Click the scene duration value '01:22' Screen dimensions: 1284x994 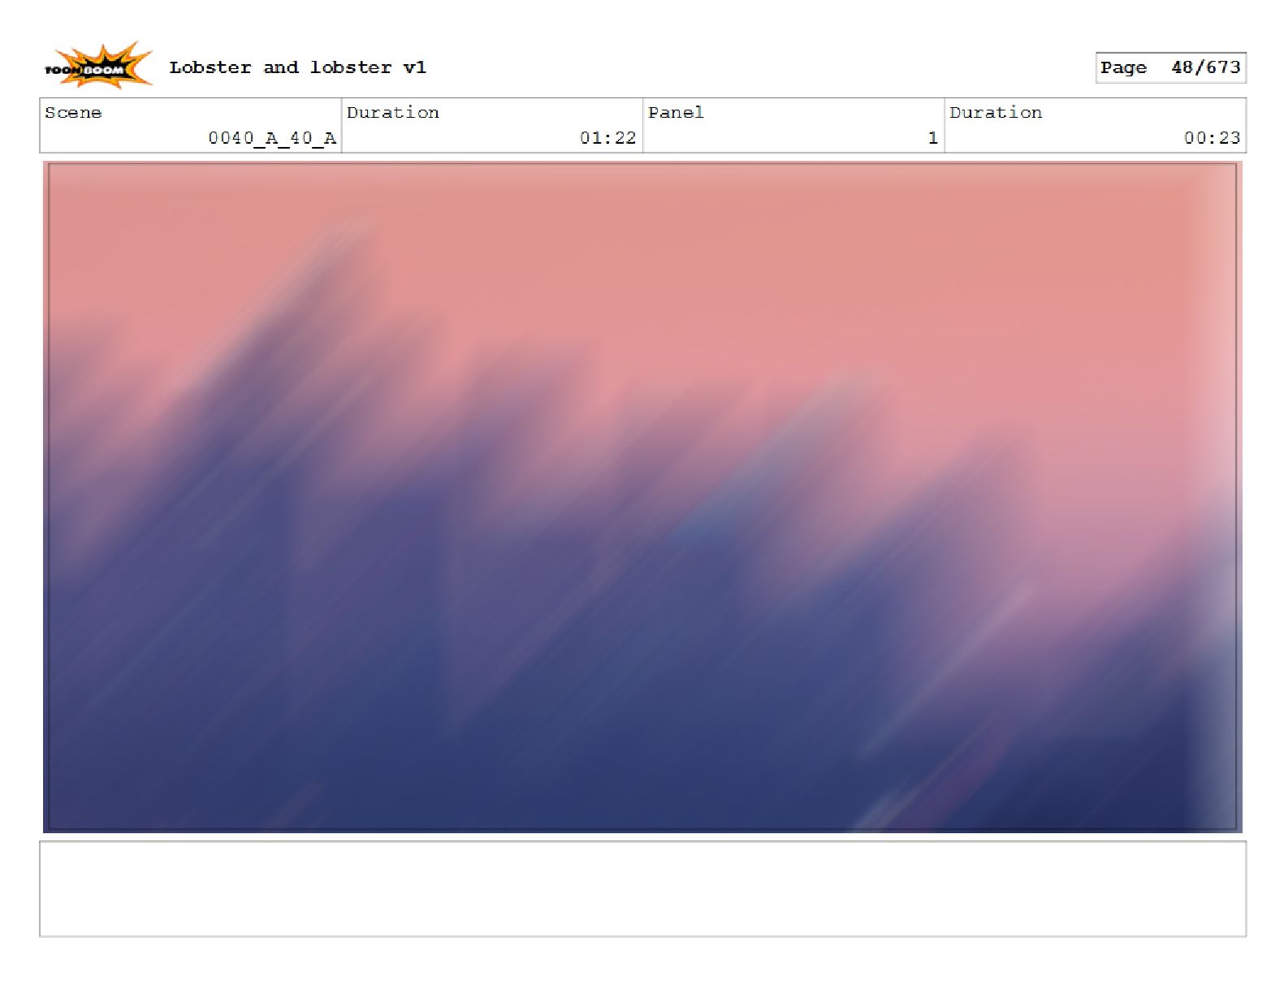tap(608, 138)
